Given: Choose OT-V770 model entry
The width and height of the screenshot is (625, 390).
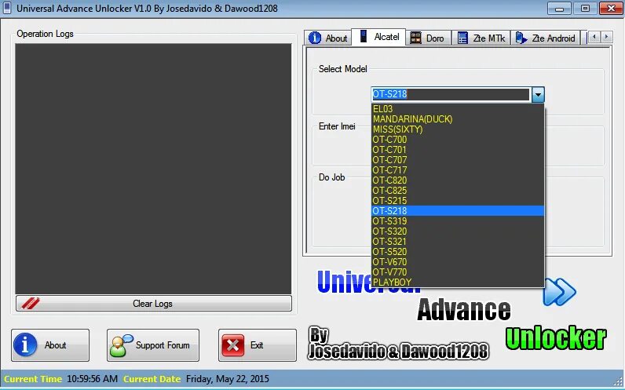Looking at the screenshot, I should (458, 272).
